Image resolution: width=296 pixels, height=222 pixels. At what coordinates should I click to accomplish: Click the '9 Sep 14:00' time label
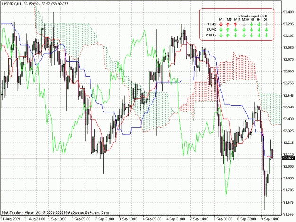(270, 219)
